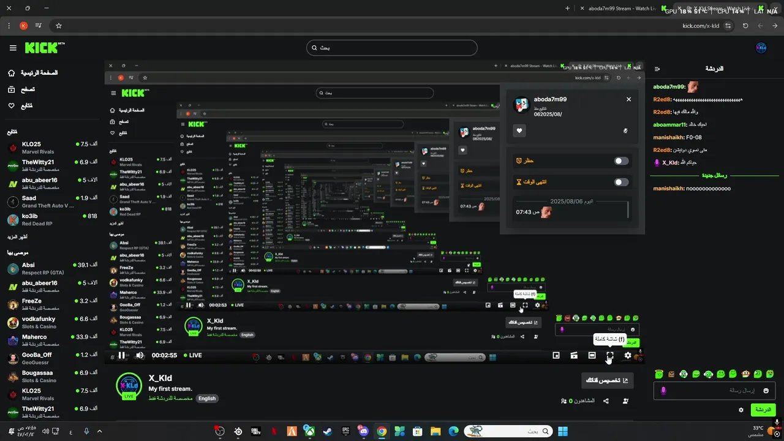Click the share icon below the player
This screenshot has height=441, width=784.
point(606,401)
